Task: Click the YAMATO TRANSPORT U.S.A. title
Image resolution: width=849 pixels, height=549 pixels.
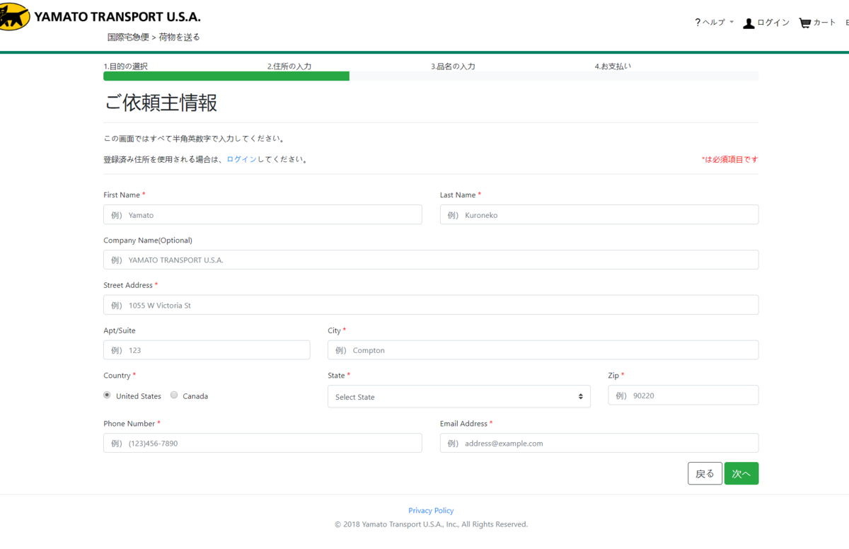Action: click(x=117, y=16)
